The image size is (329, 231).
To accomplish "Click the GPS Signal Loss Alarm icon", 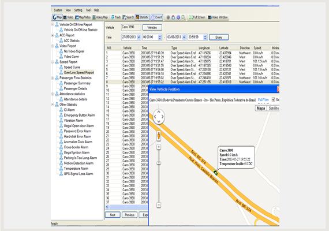I will click(61, 174).
